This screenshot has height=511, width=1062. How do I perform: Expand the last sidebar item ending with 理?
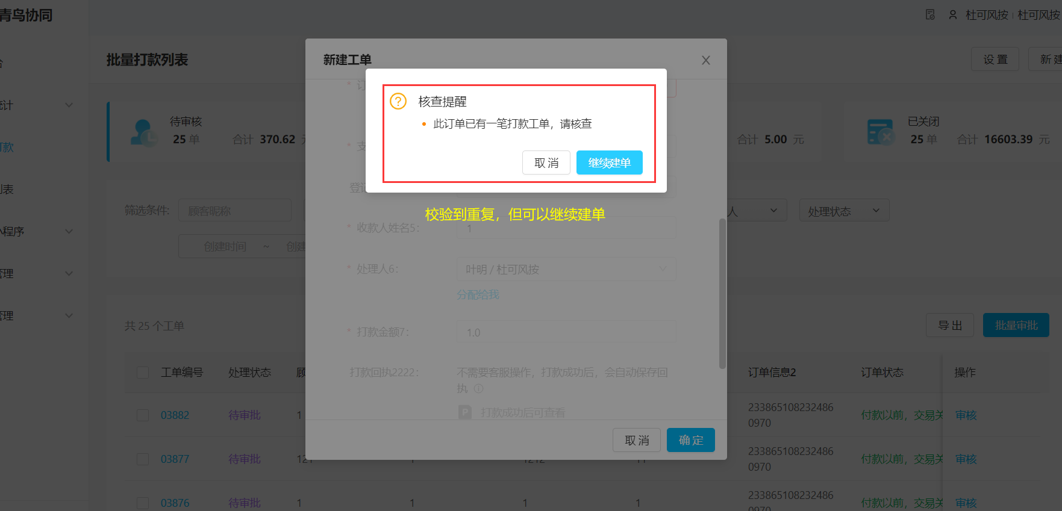tap(69, 315)
